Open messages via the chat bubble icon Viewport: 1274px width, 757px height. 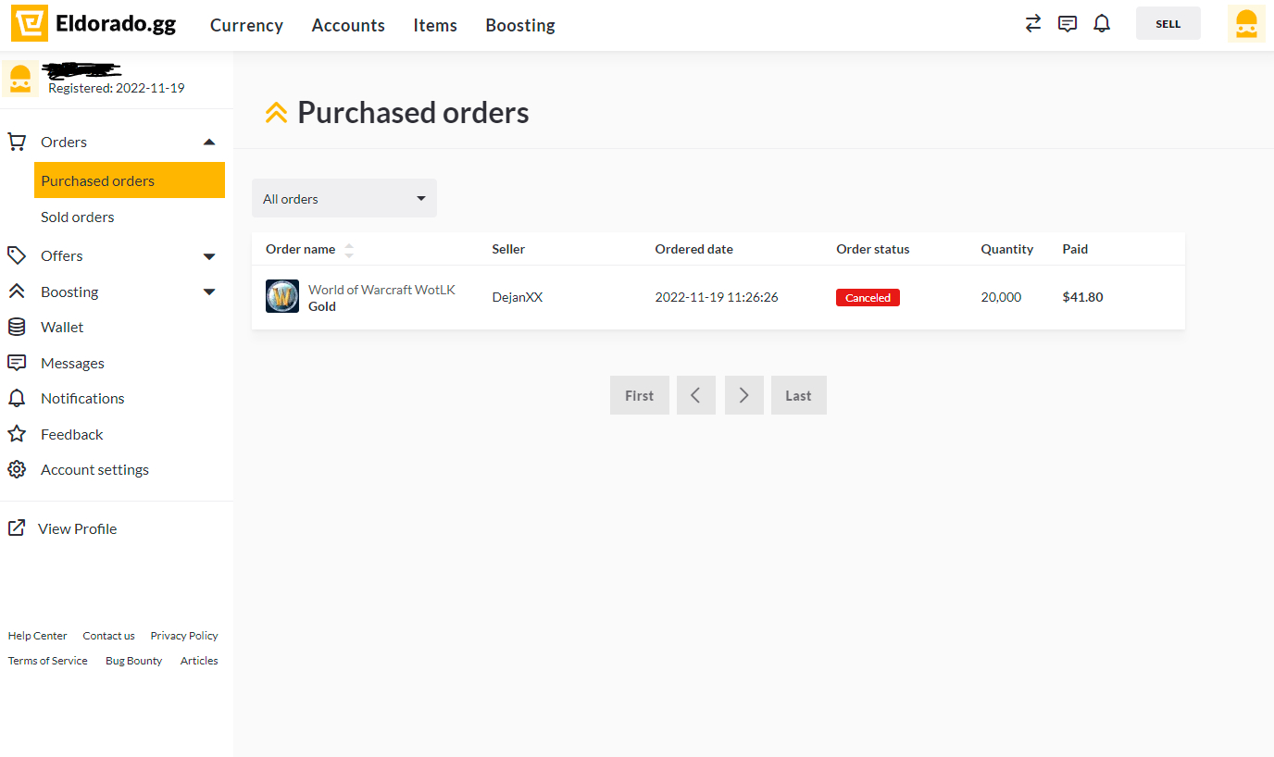[x=1067, y=23]
